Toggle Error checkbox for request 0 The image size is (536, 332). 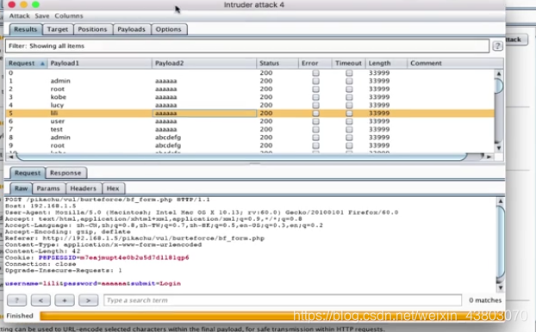tap(316, 73)
